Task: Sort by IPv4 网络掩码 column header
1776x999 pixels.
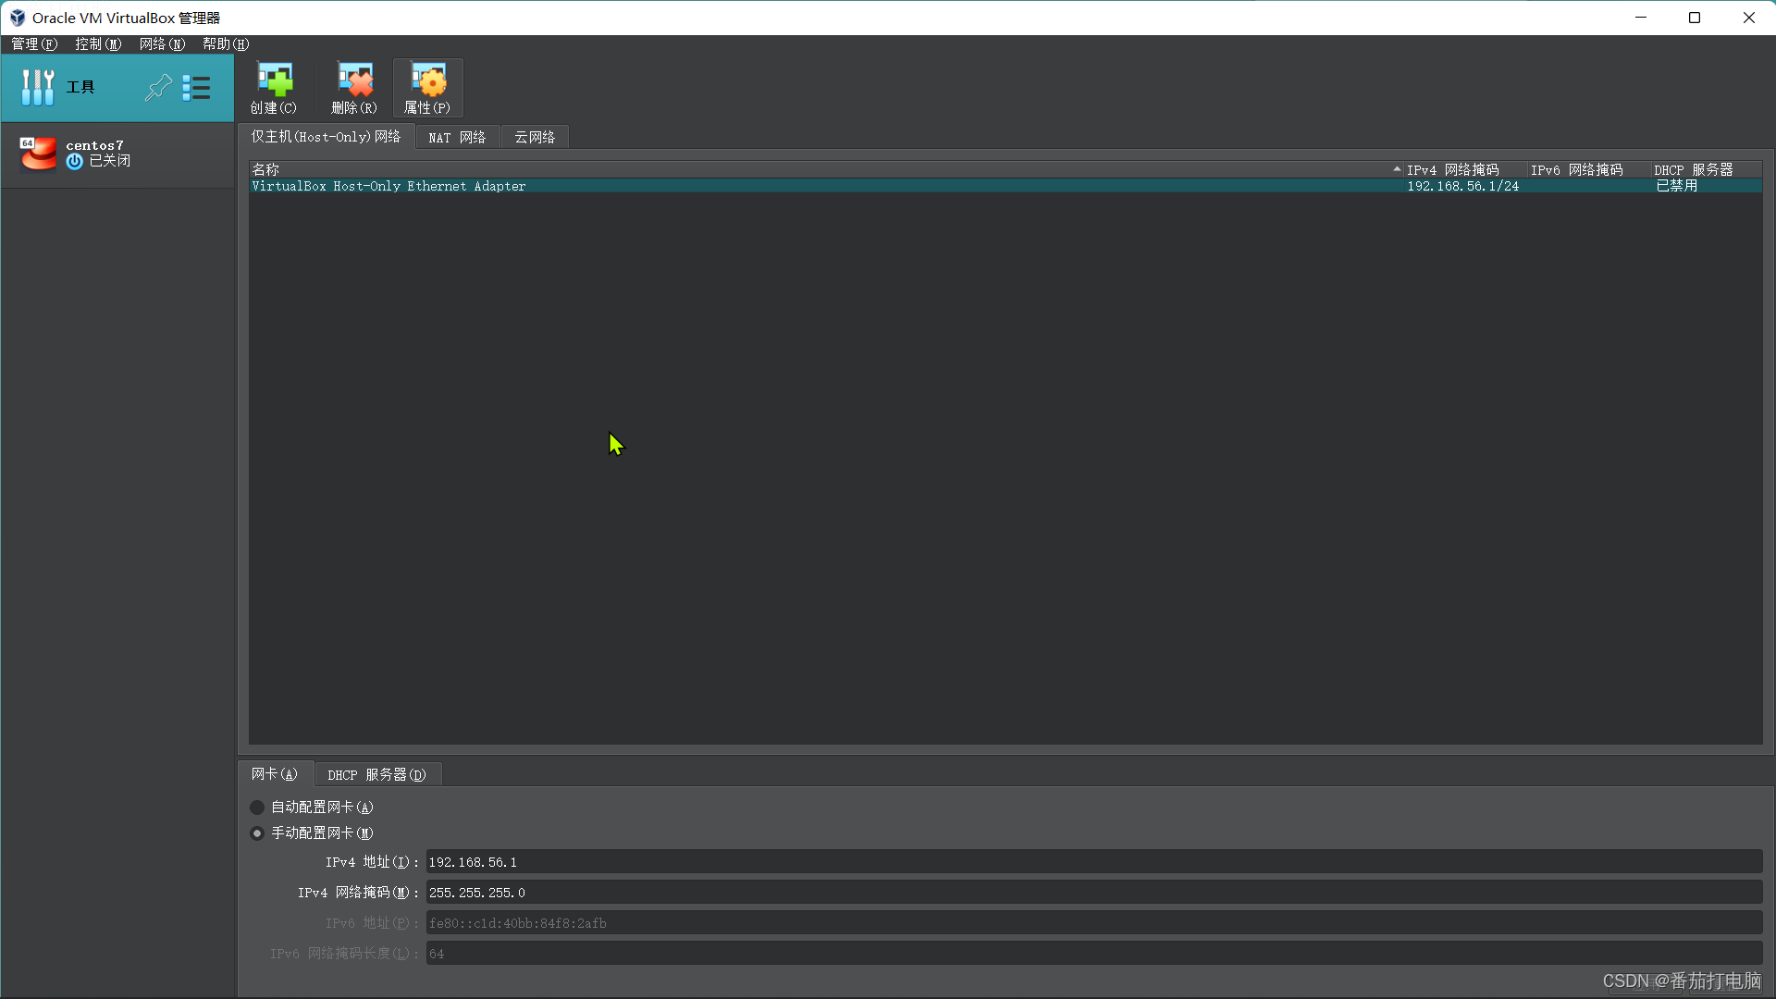Action: click(x=1465, y=170)
